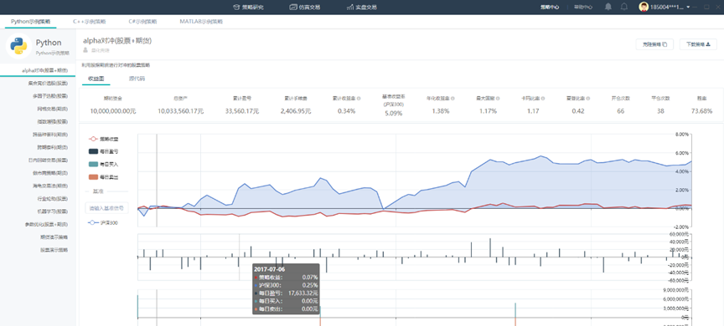Click the outlined bell alert icon

(x=624, y=7)
